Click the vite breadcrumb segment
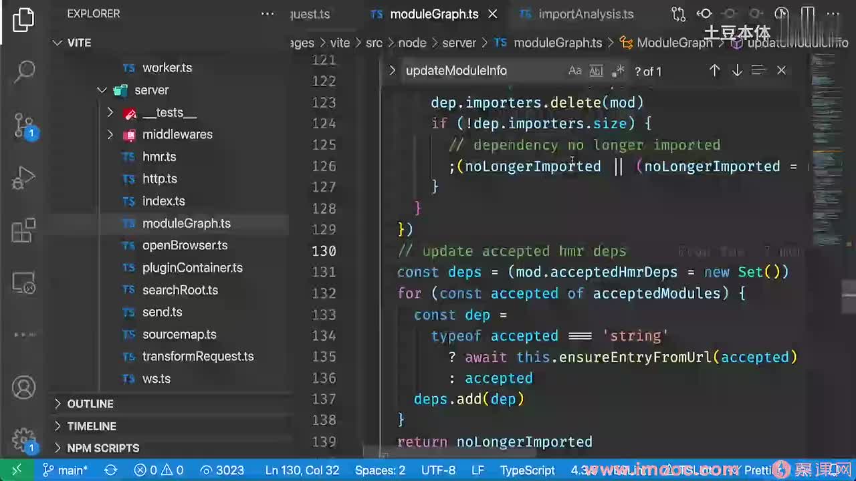The width and height of the screenshot is (856, 481). coord(340,43)
